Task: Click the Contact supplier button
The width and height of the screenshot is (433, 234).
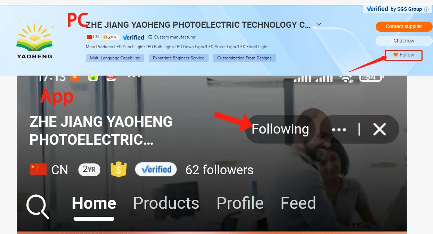Action: coord(404,27)
